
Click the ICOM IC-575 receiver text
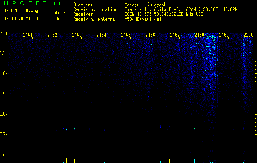click(x=164, y=14)
